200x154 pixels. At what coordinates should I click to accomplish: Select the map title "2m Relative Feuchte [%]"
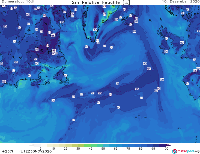(x=101, y=2)
